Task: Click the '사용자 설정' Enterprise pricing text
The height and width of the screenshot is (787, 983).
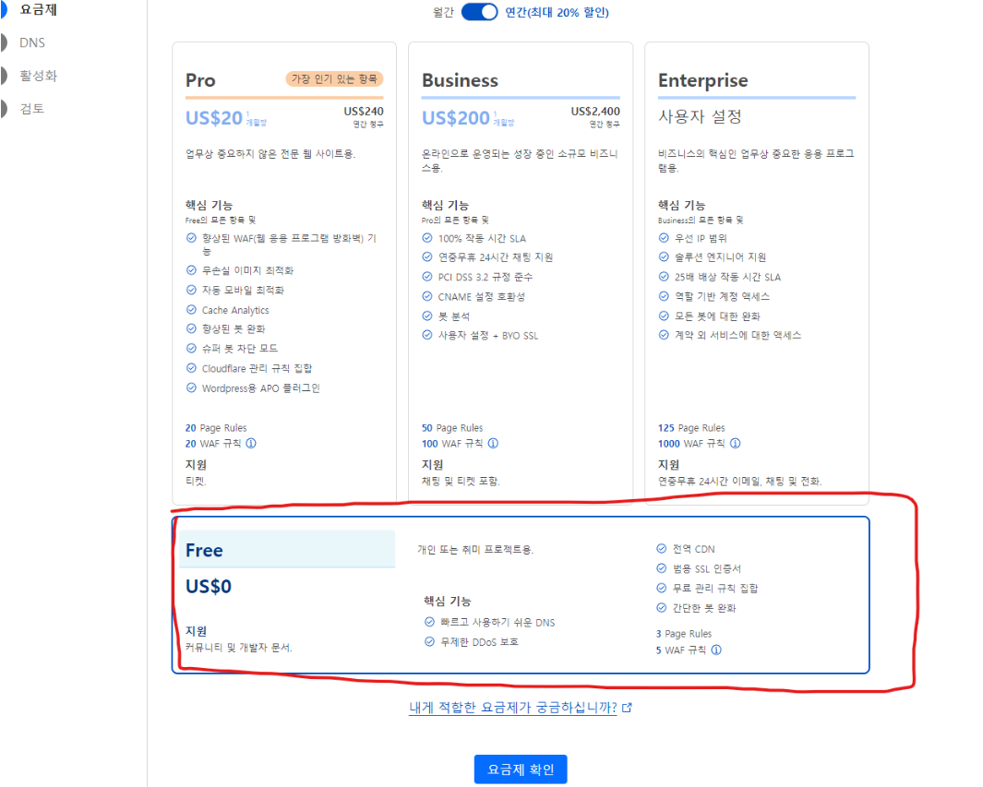Action: (700, 116)
